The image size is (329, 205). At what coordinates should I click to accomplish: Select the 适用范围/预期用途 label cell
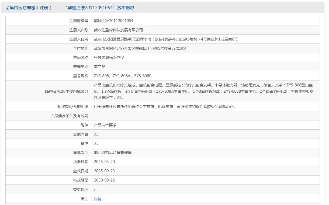(49, 107)
